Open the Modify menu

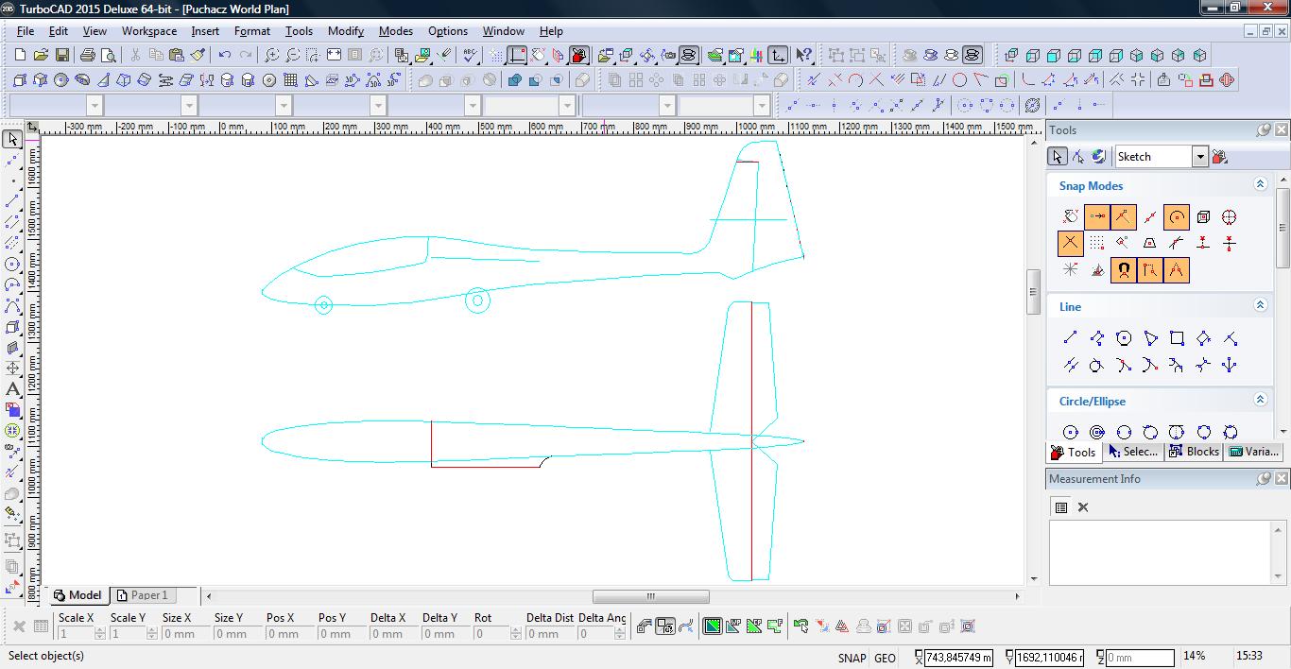(345, 31)
